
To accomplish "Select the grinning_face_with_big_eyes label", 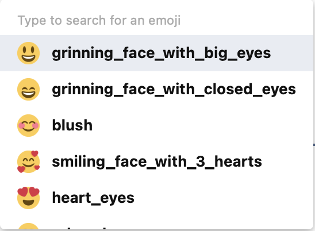I will 162,53.
